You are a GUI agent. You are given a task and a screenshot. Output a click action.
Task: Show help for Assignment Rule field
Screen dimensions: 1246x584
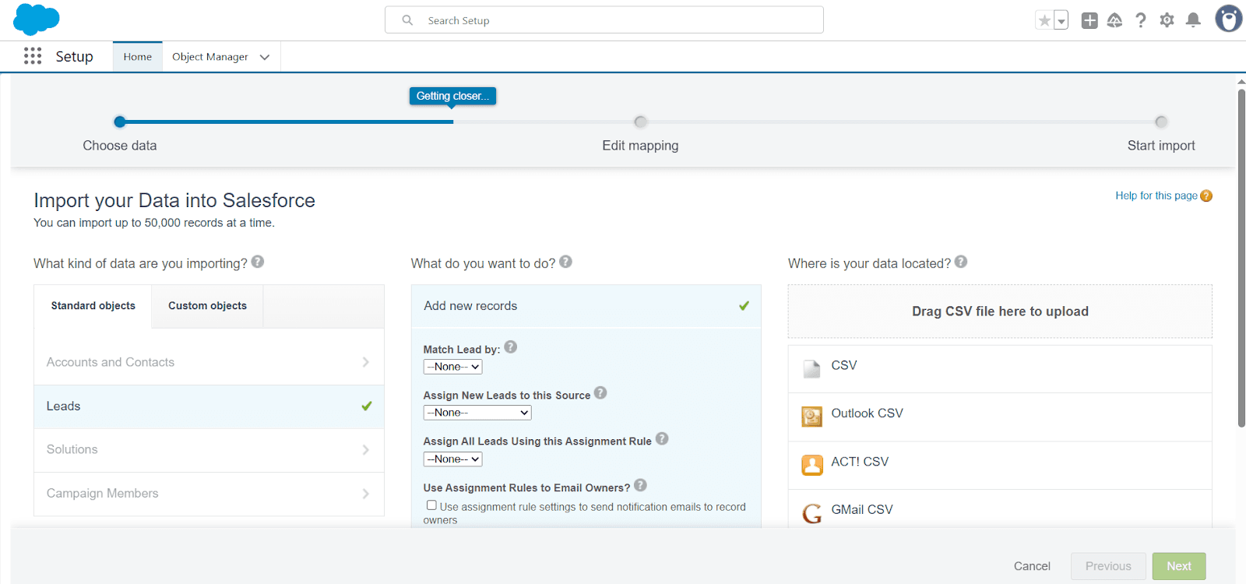point(662,438)
